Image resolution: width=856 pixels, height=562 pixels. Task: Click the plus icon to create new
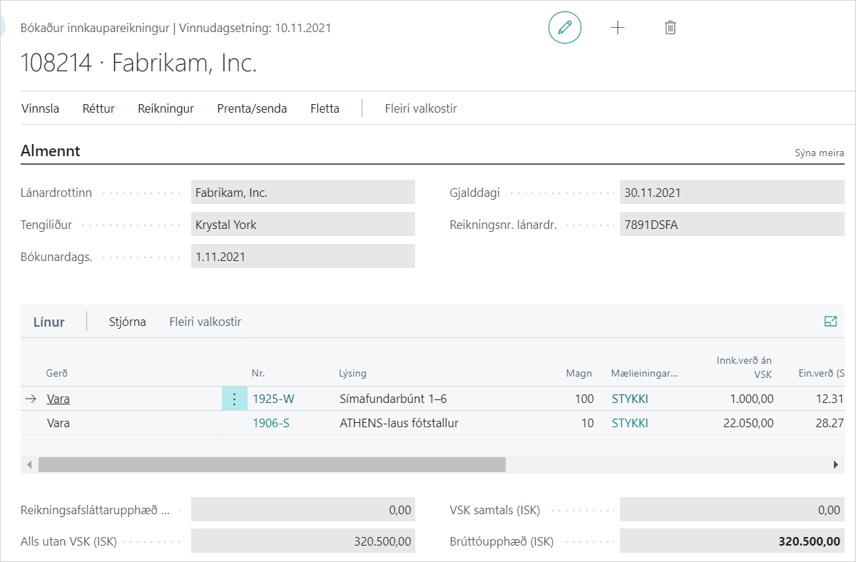click(x=618, y=28)
